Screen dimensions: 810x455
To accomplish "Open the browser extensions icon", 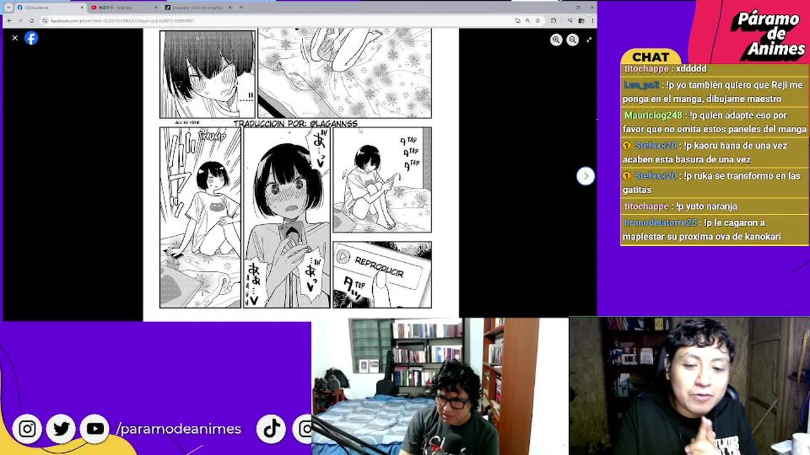I will click(x=554, y=20).
